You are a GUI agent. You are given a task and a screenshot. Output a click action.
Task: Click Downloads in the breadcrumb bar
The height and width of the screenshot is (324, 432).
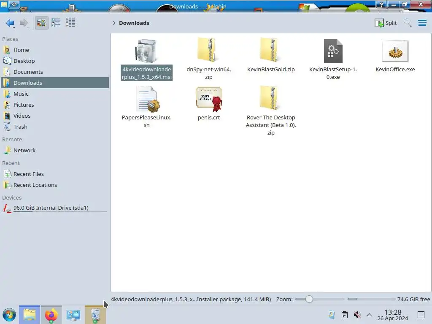(134, 23)
